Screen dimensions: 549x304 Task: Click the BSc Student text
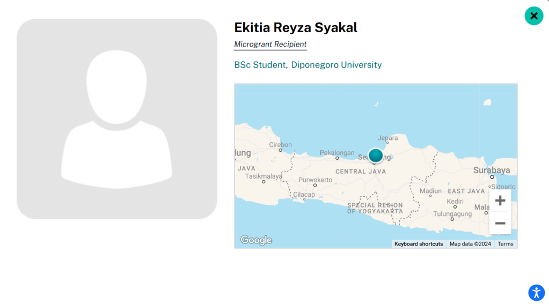tap(260, 65)
